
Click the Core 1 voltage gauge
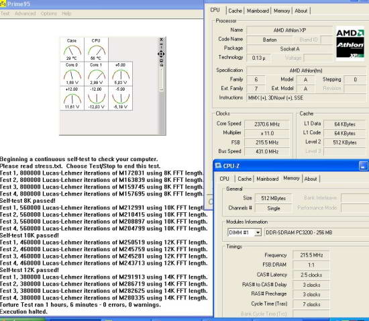click(x=96, y=74)
